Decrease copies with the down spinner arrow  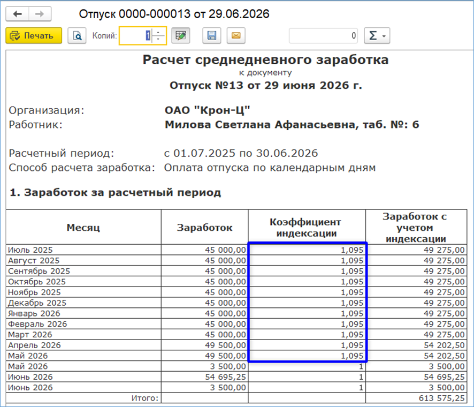[x=158, y=40]
